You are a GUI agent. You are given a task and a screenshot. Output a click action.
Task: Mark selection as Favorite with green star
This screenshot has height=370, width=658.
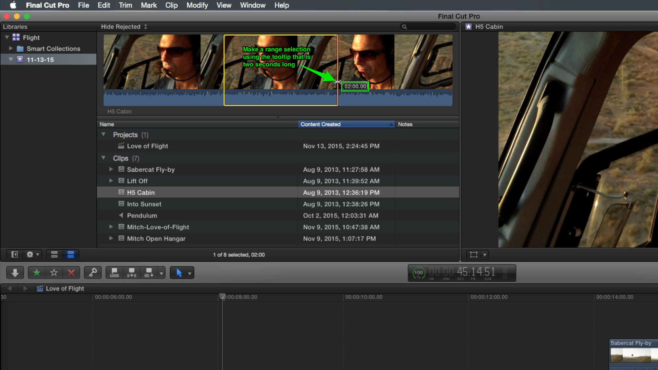(x=37, y=273)
